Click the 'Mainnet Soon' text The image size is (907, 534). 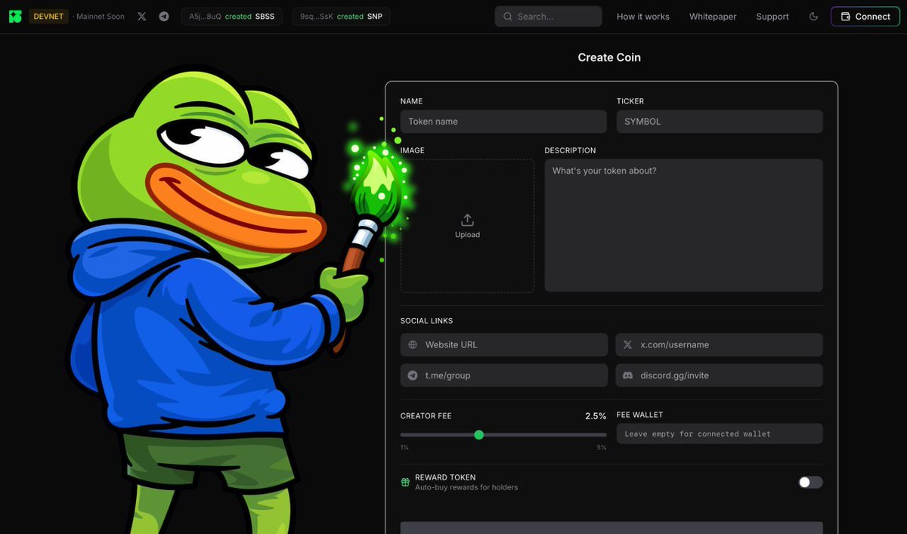(x=101, y=16)
